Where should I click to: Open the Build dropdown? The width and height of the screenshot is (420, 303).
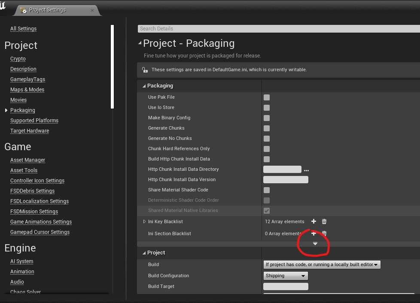pyautogui.click(x=322, y=264)
